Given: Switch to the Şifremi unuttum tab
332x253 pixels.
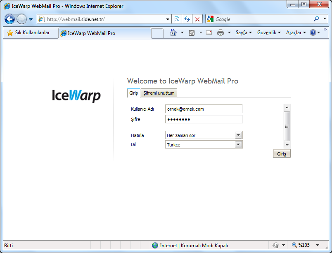Looking at the screenshot, I should click(x=159, y=93).
